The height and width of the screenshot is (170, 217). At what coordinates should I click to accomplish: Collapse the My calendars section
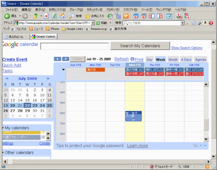coord(3,128)
